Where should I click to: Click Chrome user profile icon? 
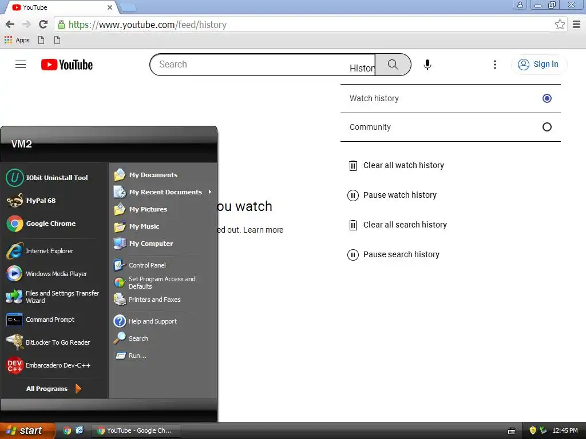coord(520,5)
